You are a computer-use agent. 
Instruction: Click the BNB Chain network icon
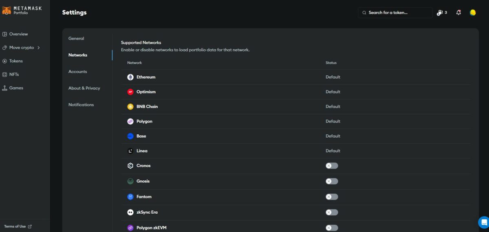(x=130, y=107)
